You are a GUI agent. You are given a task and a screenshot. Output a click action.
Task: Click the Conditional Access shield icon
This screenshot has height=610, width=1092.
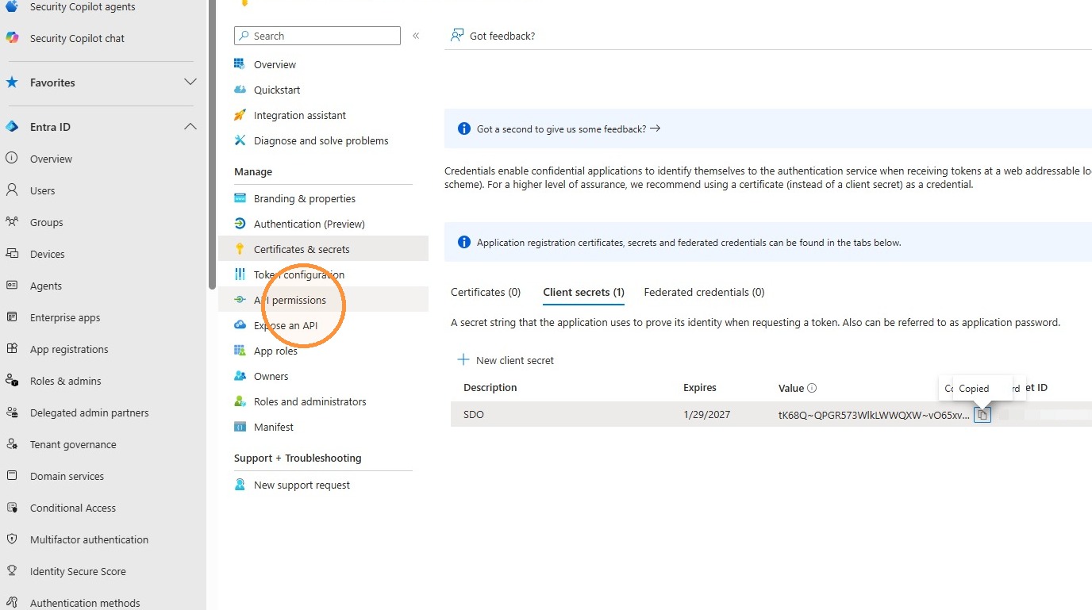12,508
